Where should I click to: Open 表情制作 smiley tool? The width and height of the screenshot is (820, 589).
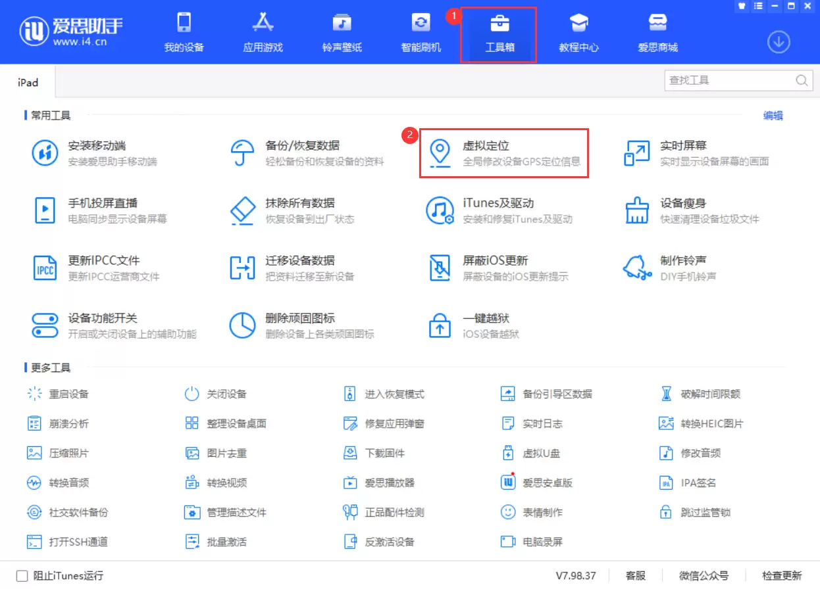(532, 512)
